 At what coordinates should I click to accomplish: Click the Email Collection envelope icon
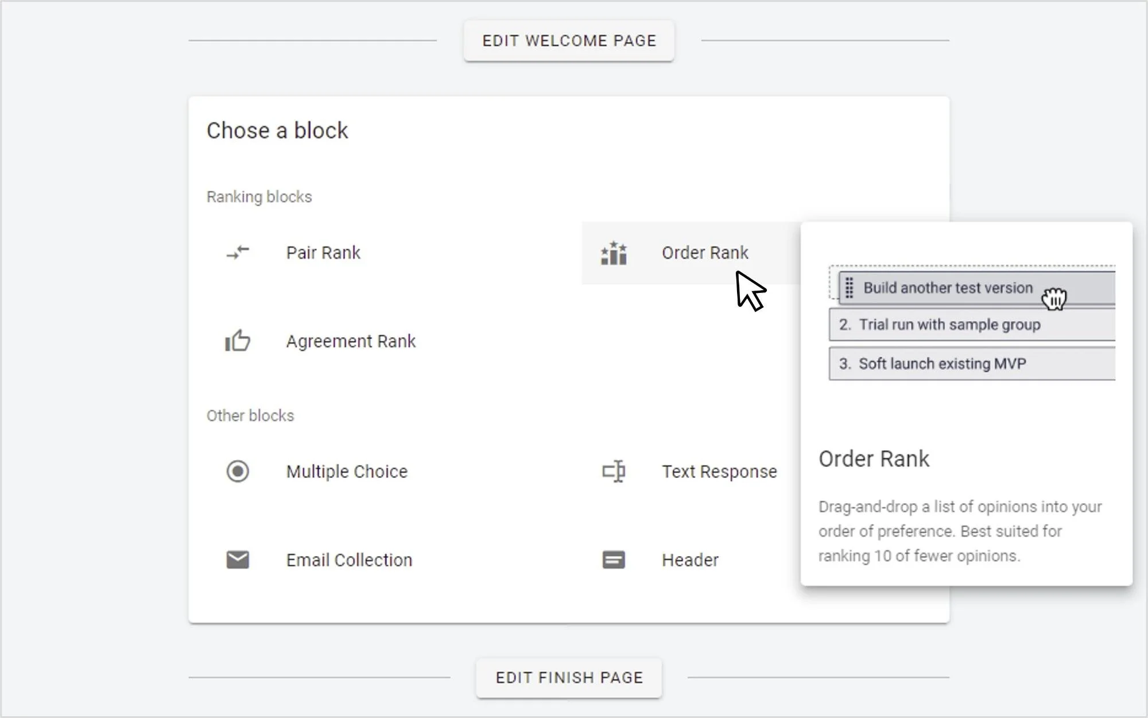[x=238, y=559]
